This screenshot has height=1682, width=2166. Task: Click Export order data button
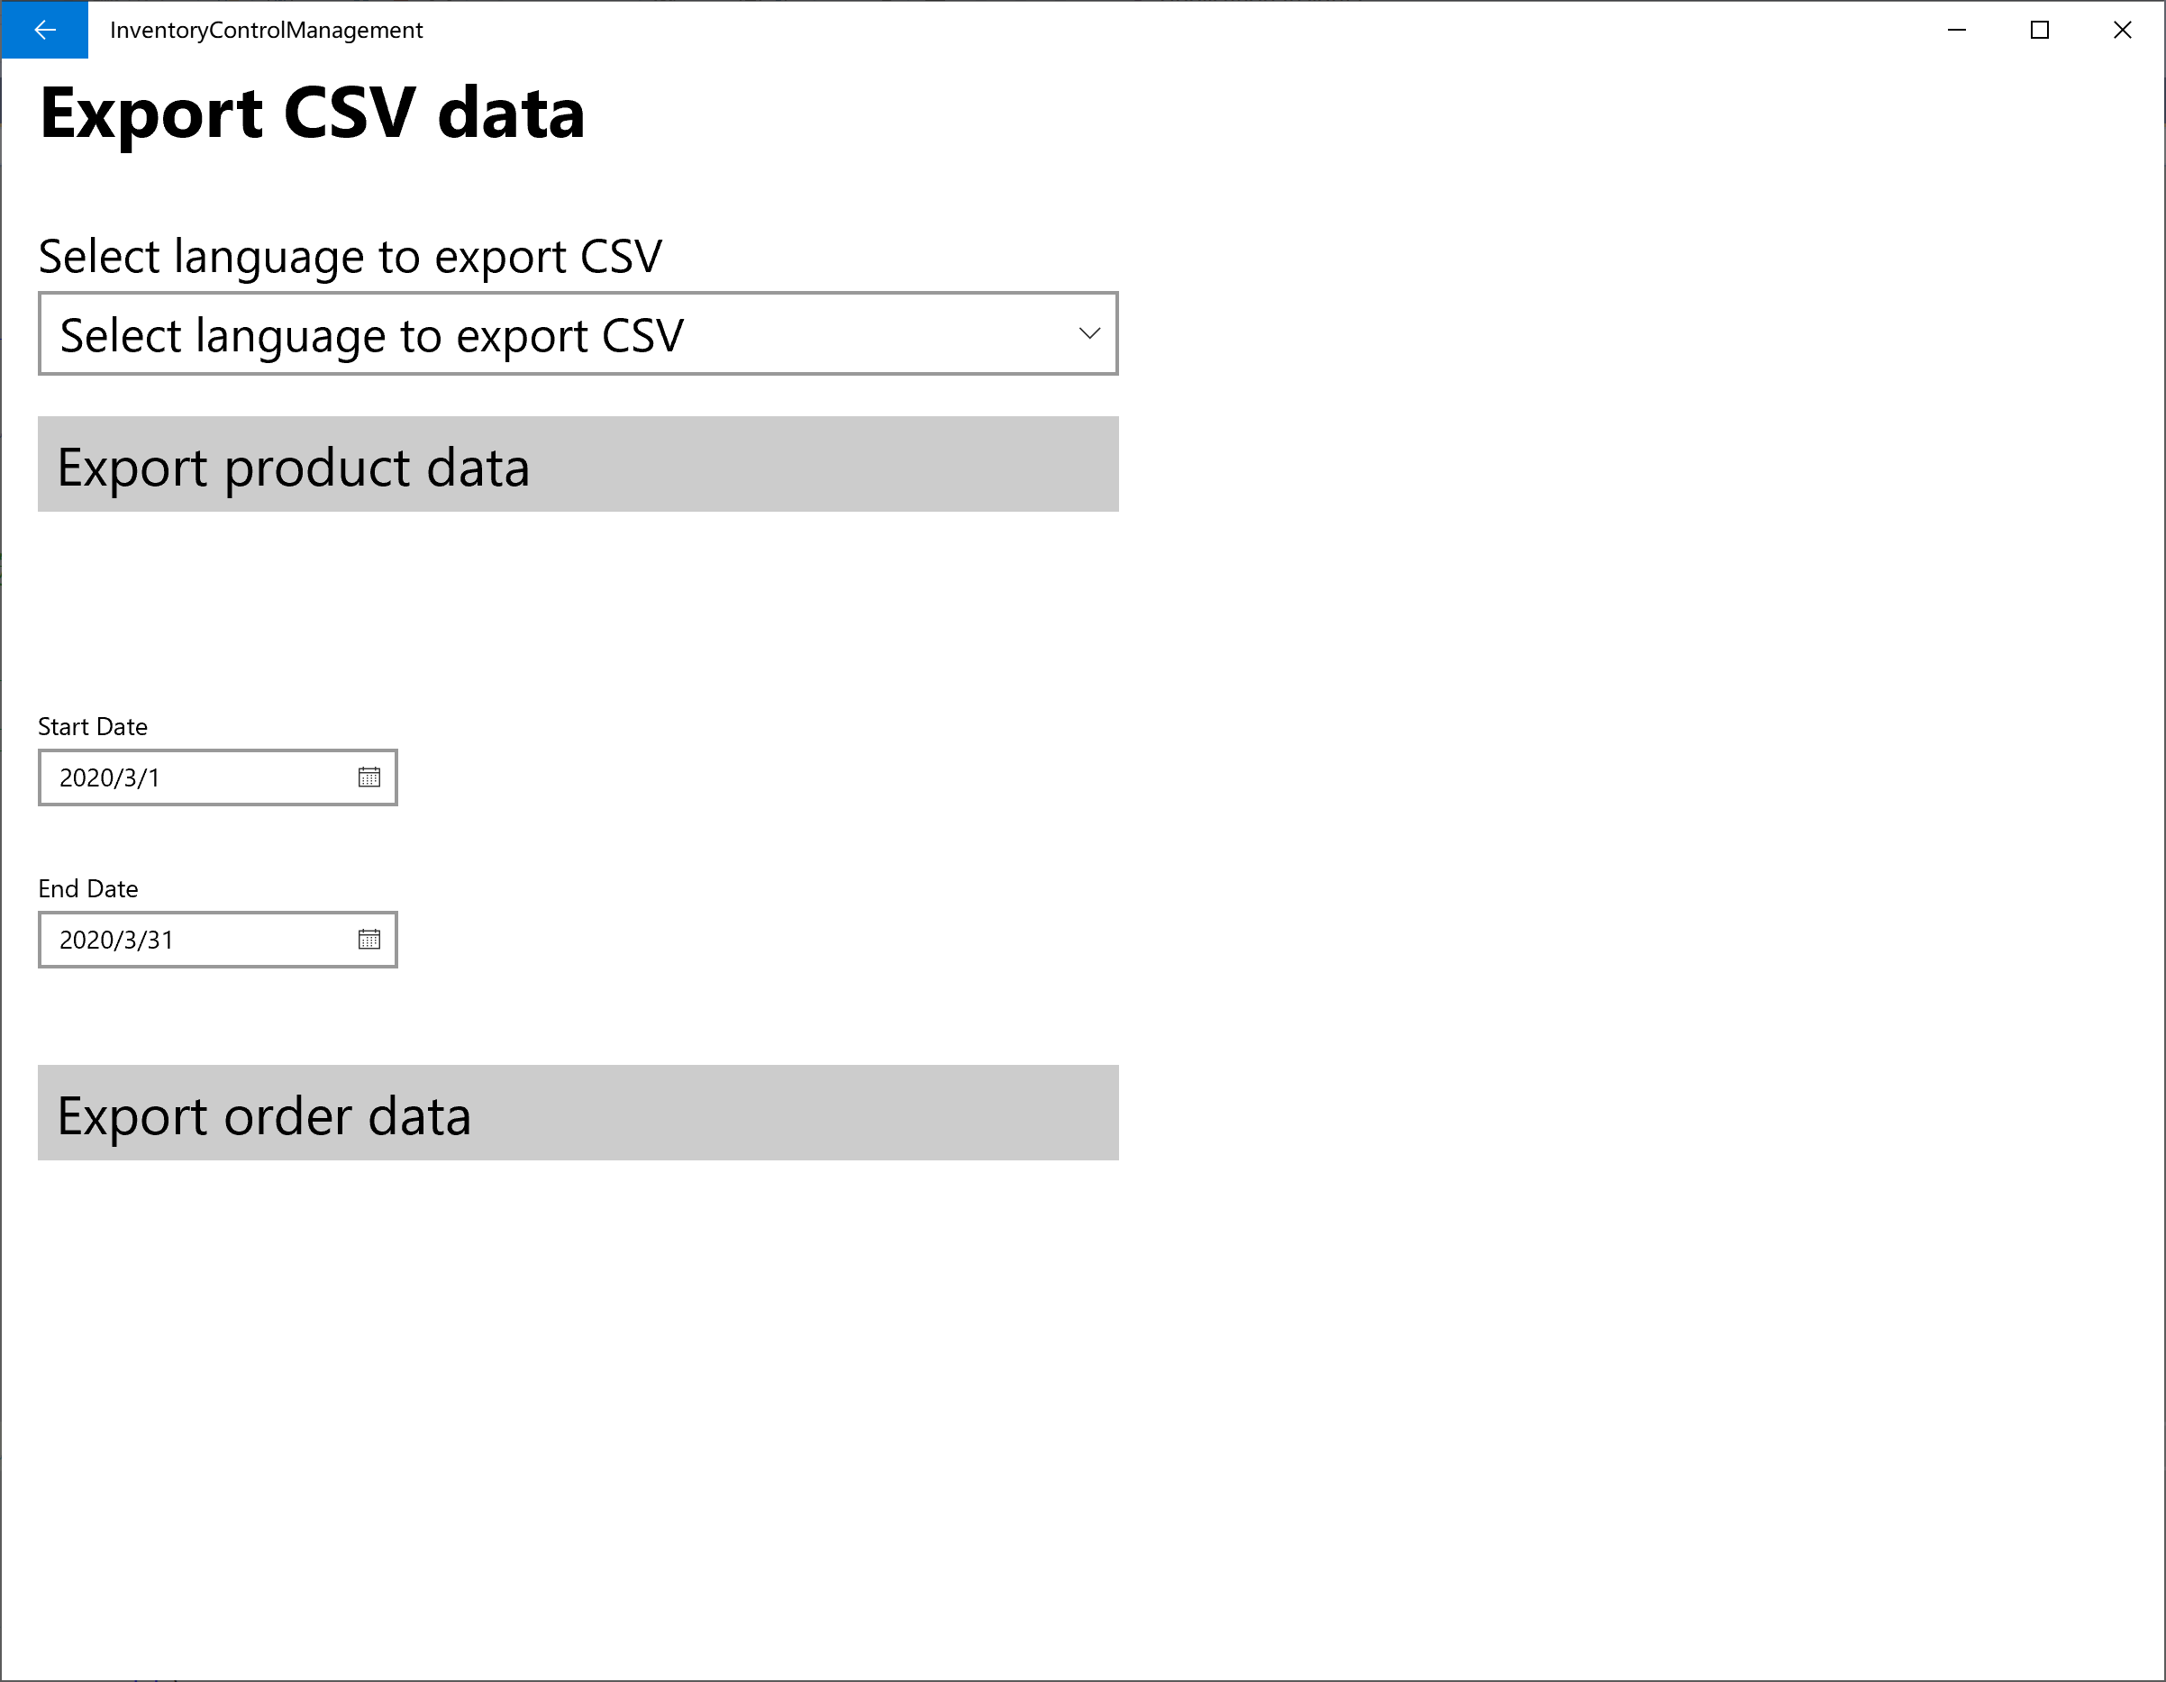pos(578,1113)
